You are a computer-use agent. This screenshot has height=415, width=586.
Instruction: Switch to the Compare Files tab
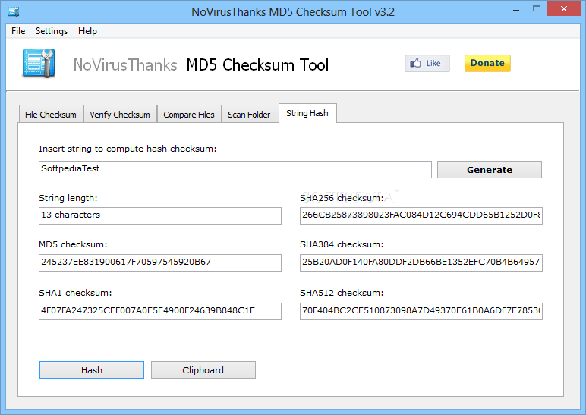tap(189, 115)
